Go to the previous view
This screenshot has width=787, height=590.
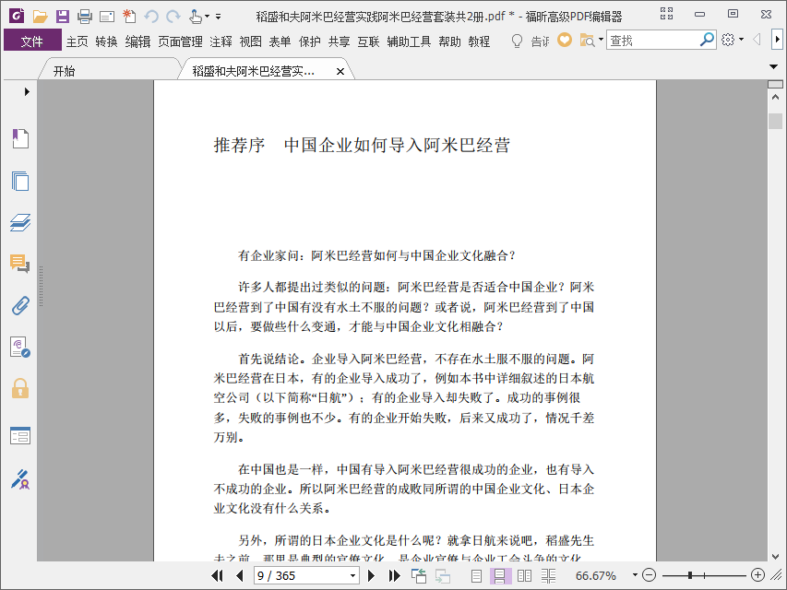coord(419,576)
